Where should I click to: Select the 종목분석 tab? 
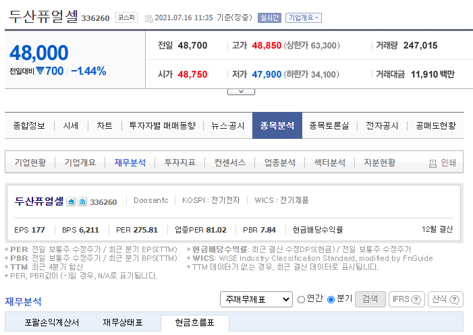point(277,125)
